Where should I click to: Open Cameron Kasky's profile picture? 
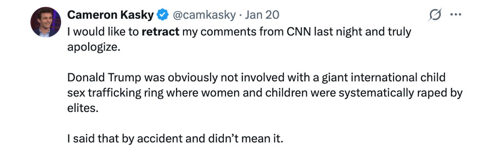46,22
